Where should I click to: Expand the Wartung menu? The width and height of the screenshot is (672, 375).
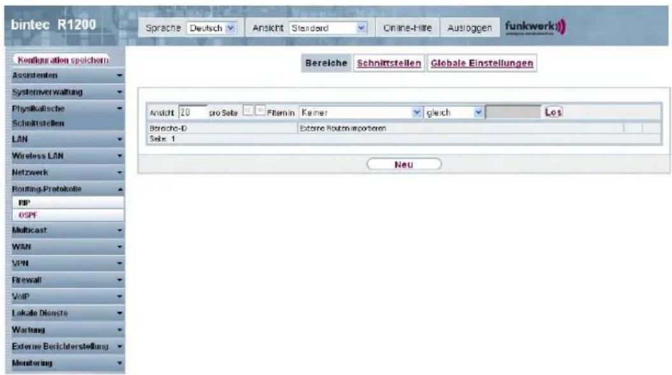67,330
